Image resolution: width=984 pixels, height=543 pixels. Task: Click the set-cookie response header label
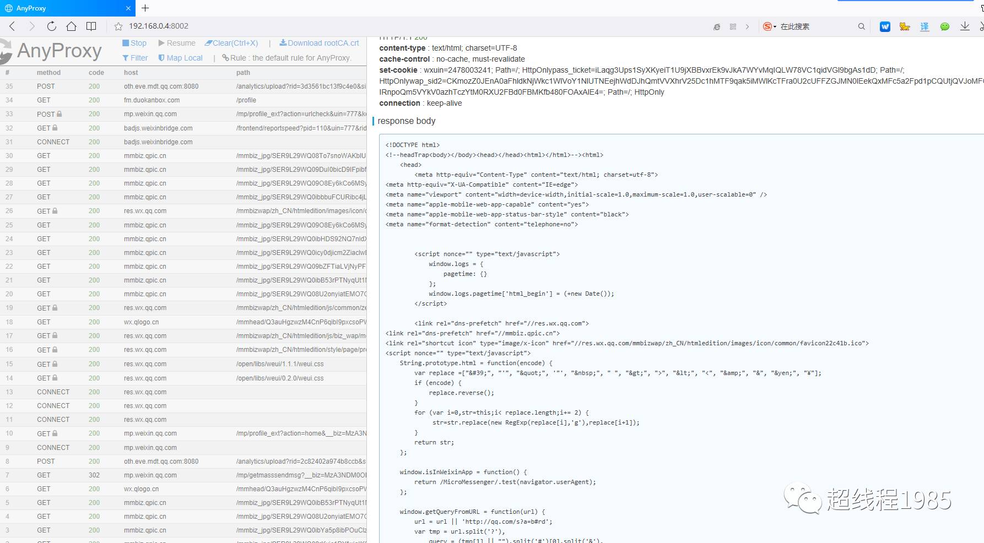398,70
